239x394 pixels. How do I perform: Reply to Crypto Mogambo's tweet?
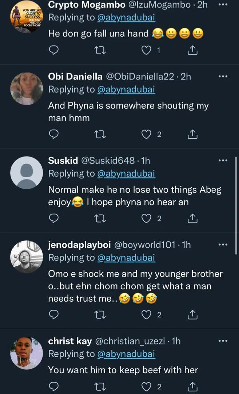point(54,51)
